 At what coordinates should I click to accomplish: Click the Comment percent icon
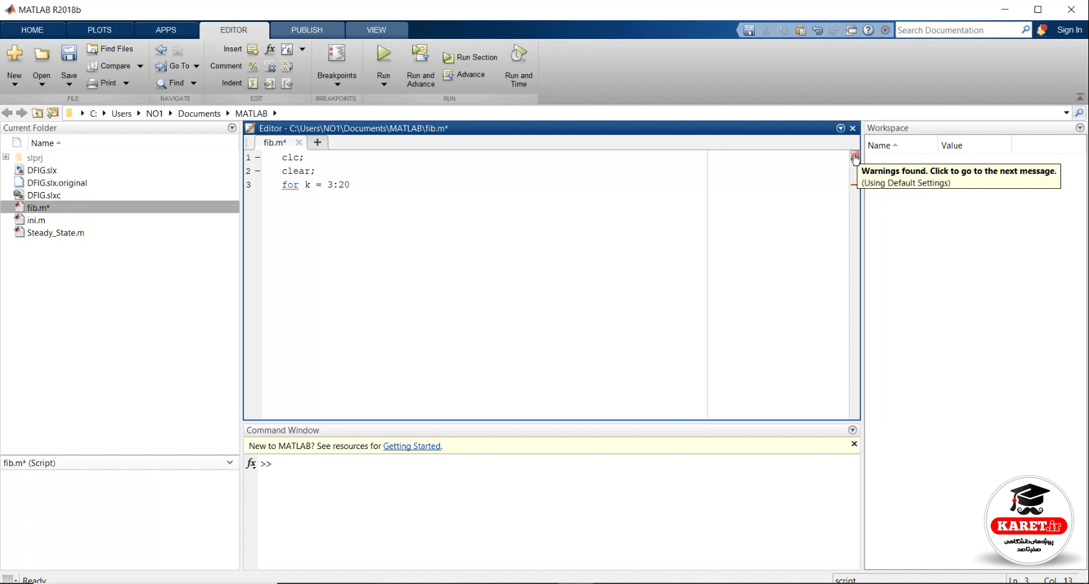(253, 66)
